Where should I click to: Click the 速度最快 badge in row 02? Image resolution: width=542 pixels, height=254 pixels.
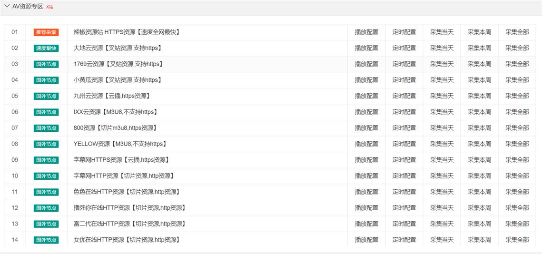click(x=46, y=48)
